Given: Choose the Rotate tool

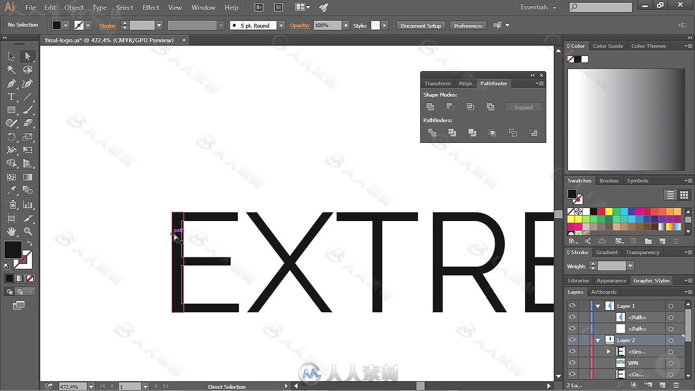Looking at the screenshot, I should (11, 137).
